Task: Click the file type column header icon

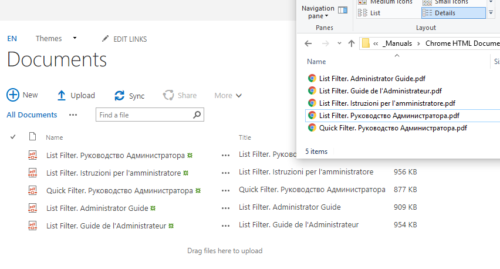Action: [32, 137]
